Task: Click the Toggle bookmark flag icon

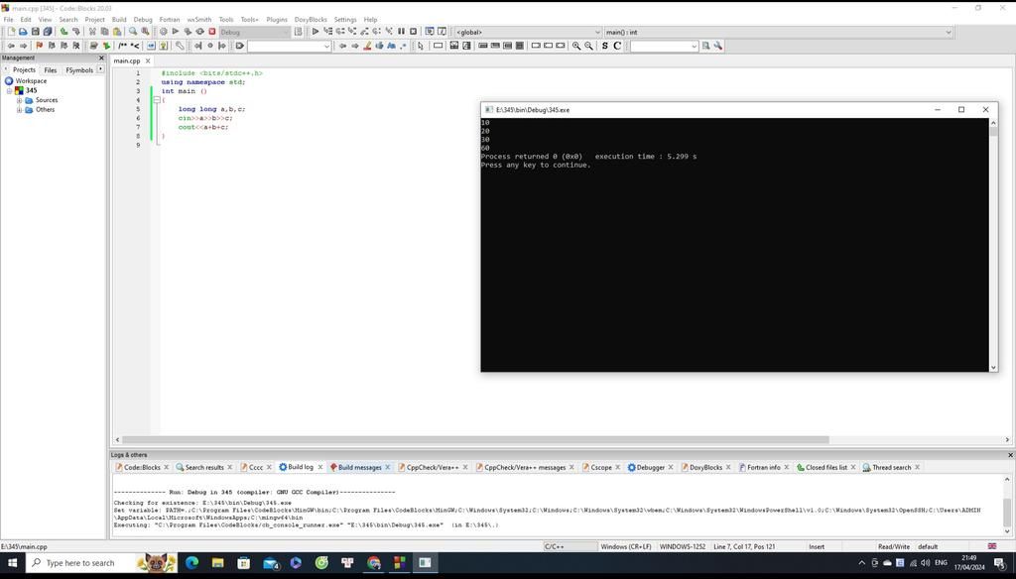Action: [x=40, y=46]
